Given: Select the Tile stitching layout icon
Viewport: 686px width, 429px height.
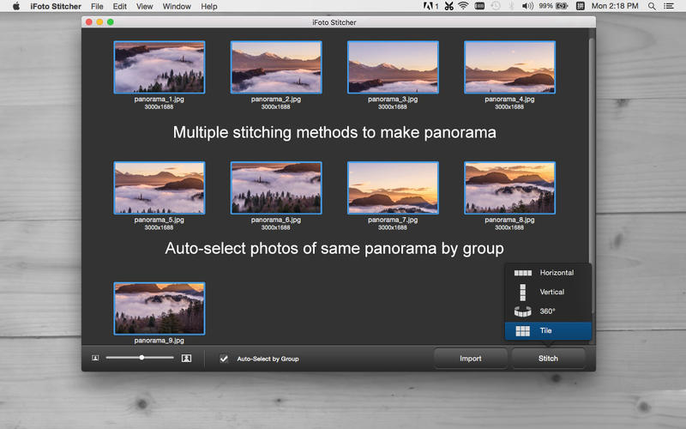Looking at the screenshot, I should (x=522, y=331).
